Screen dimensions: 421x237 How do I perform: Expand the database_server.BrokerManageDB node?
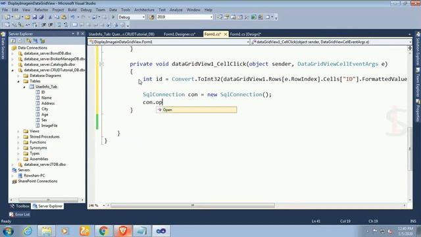point(12,59)
